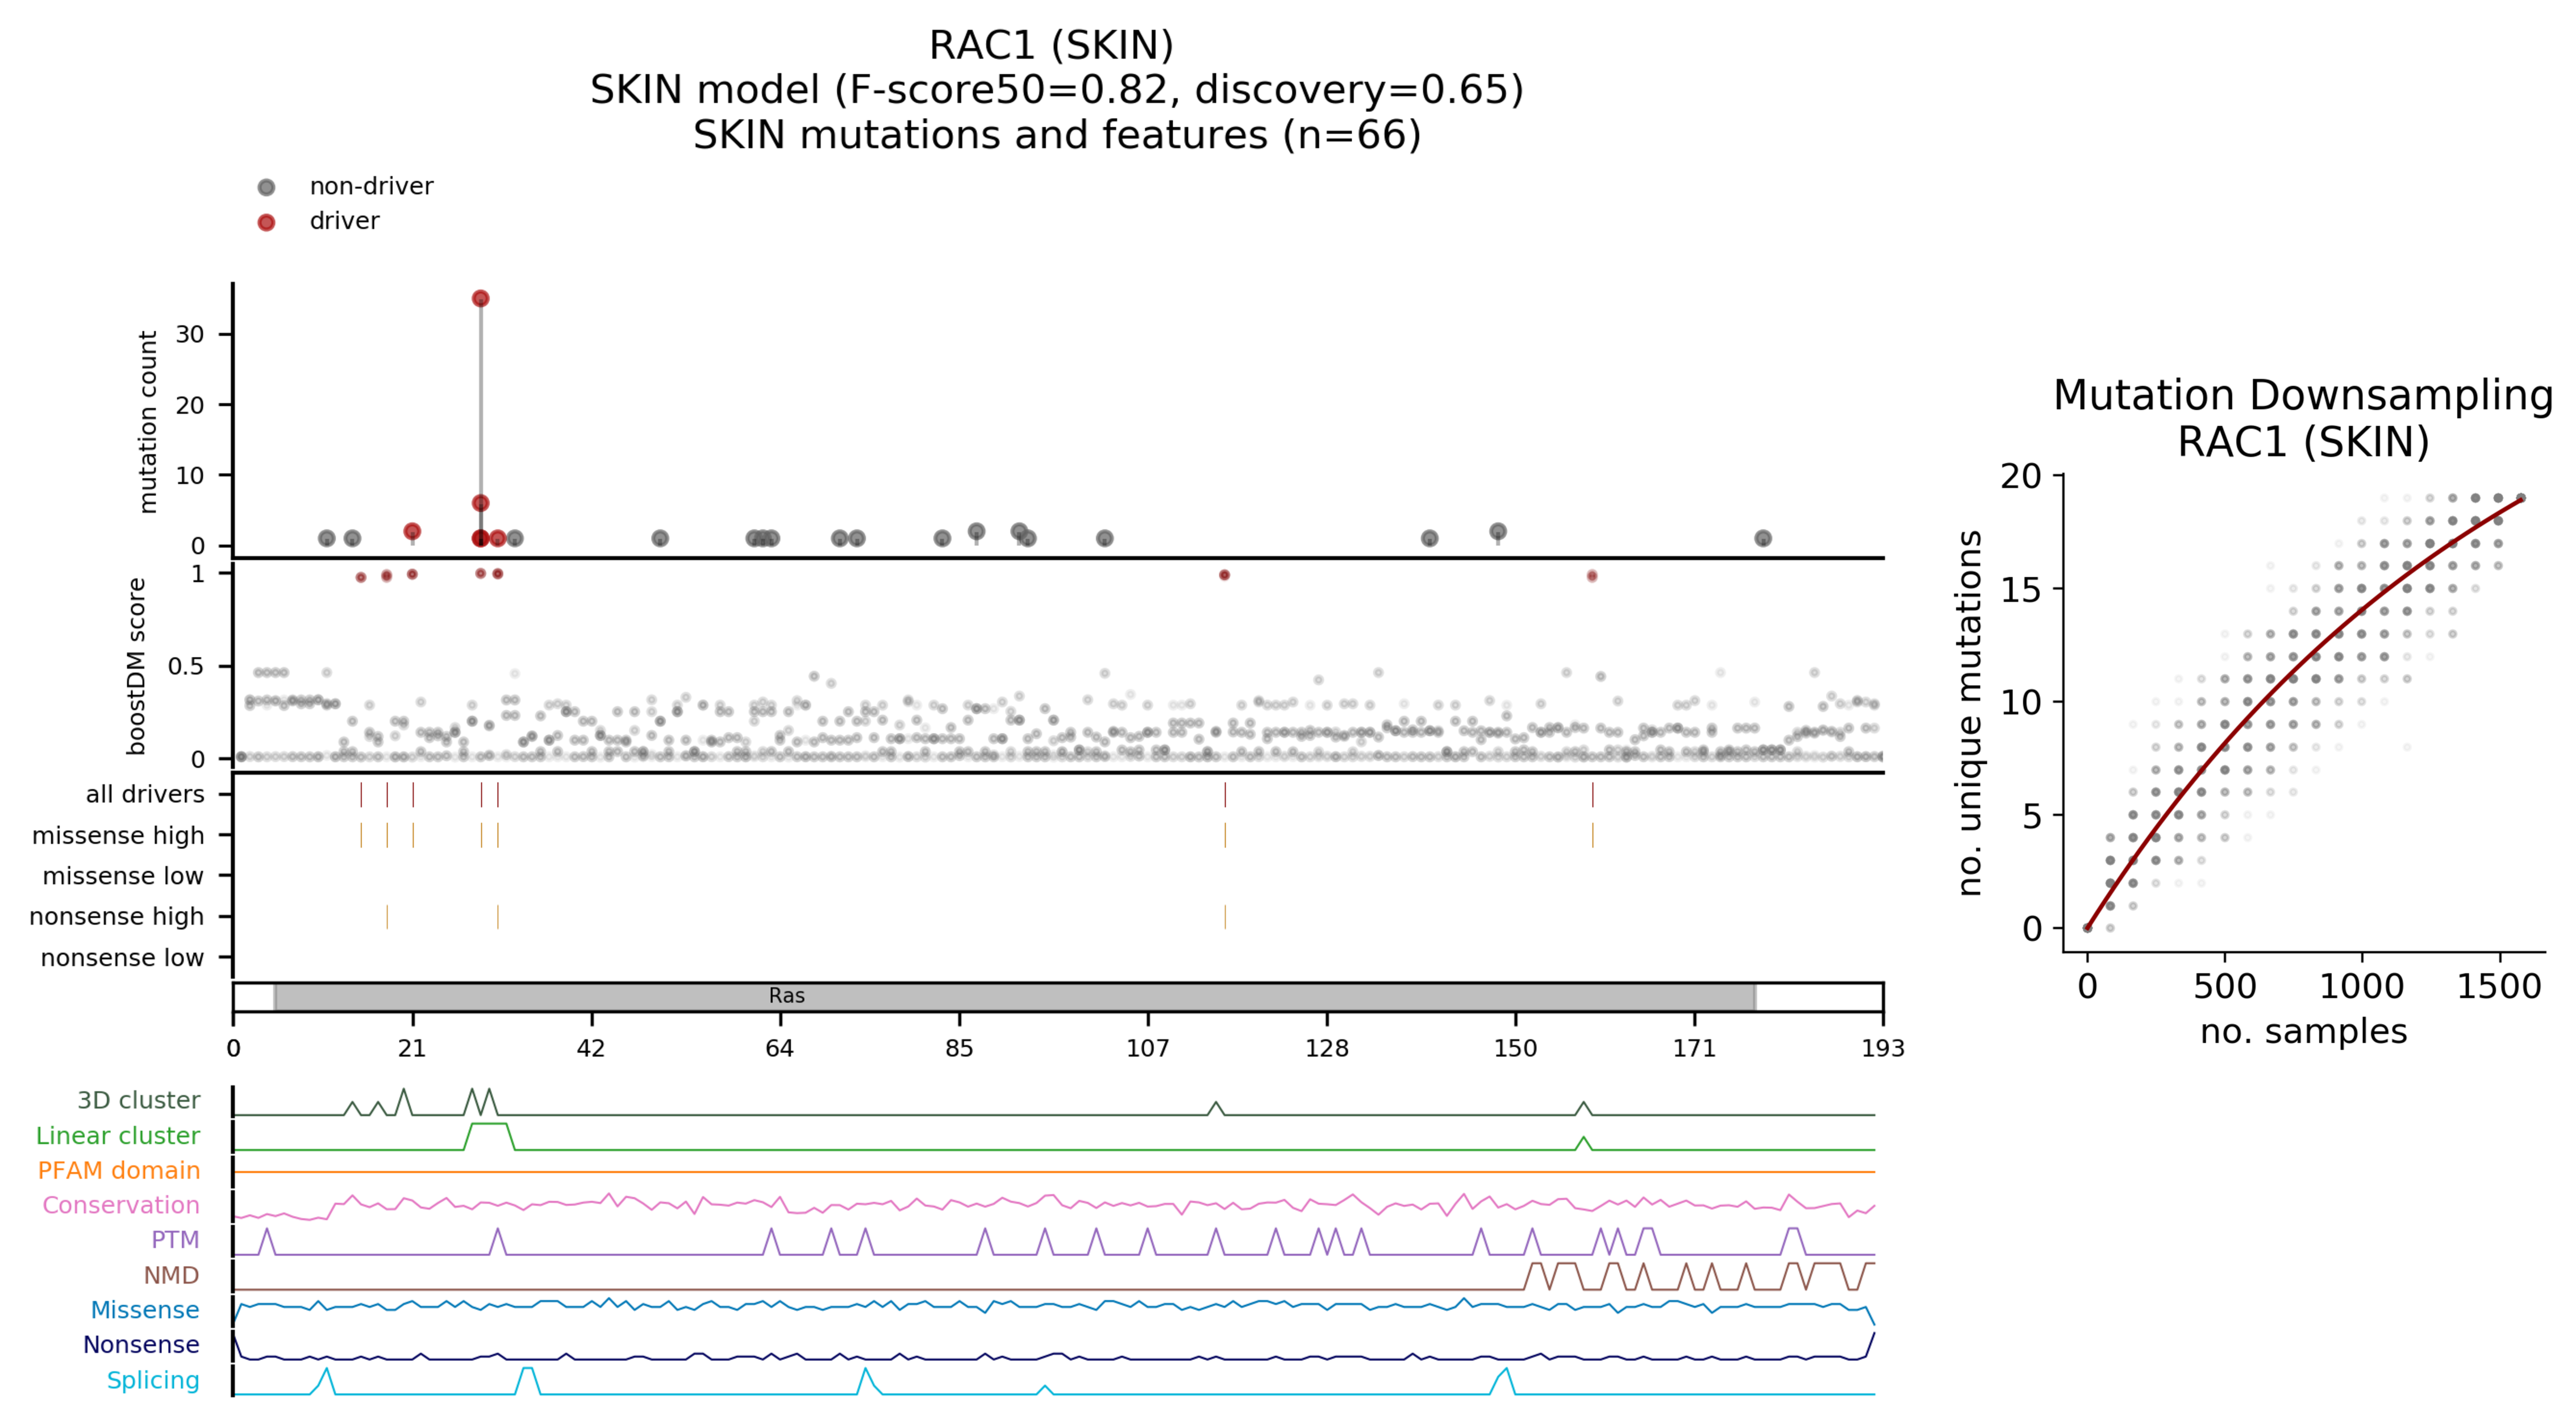The height and width of the screenshot is (1428, 2576).
Task: Click the 'missense high' row label
Action: click(118, 835)
